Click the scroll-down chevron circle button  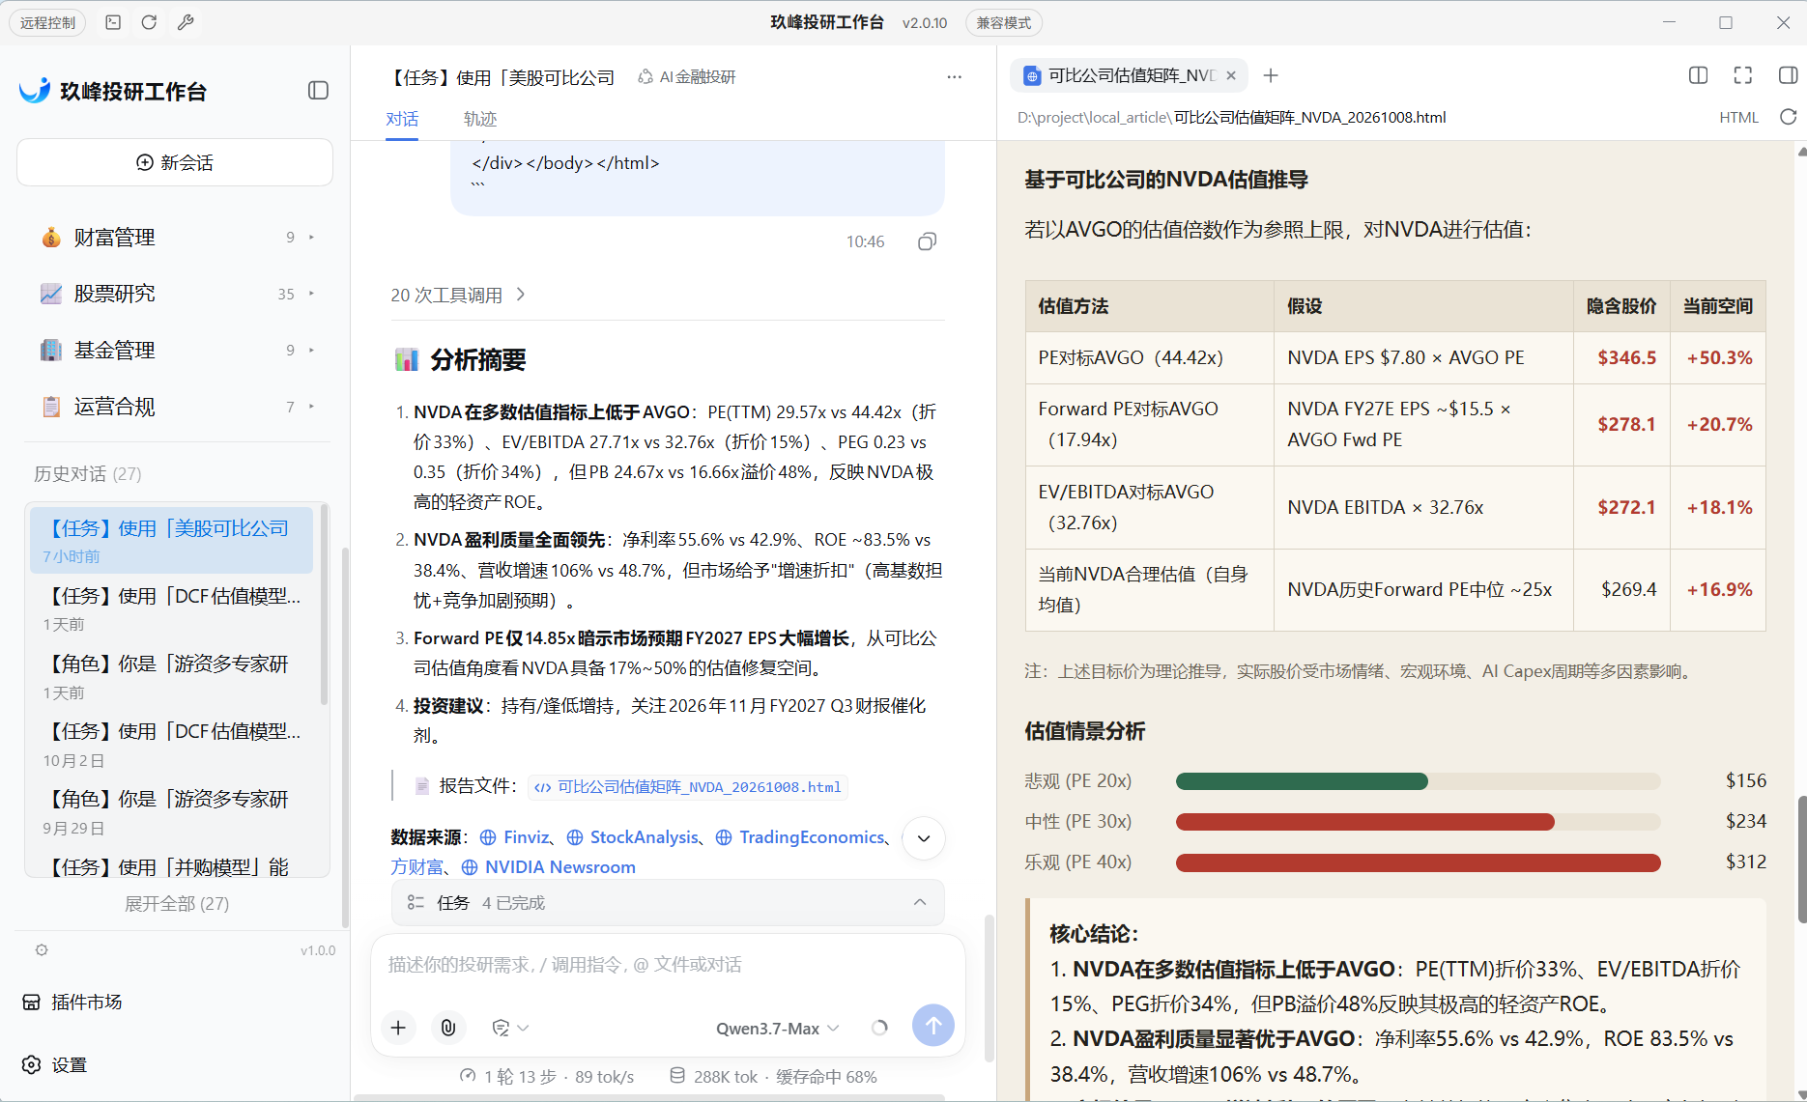[924, 838]
